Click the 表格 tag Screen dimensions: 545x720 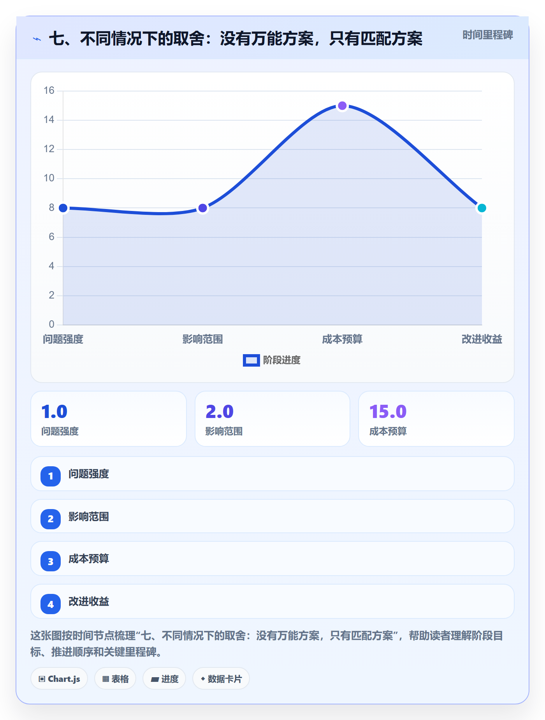pos(115,679)
